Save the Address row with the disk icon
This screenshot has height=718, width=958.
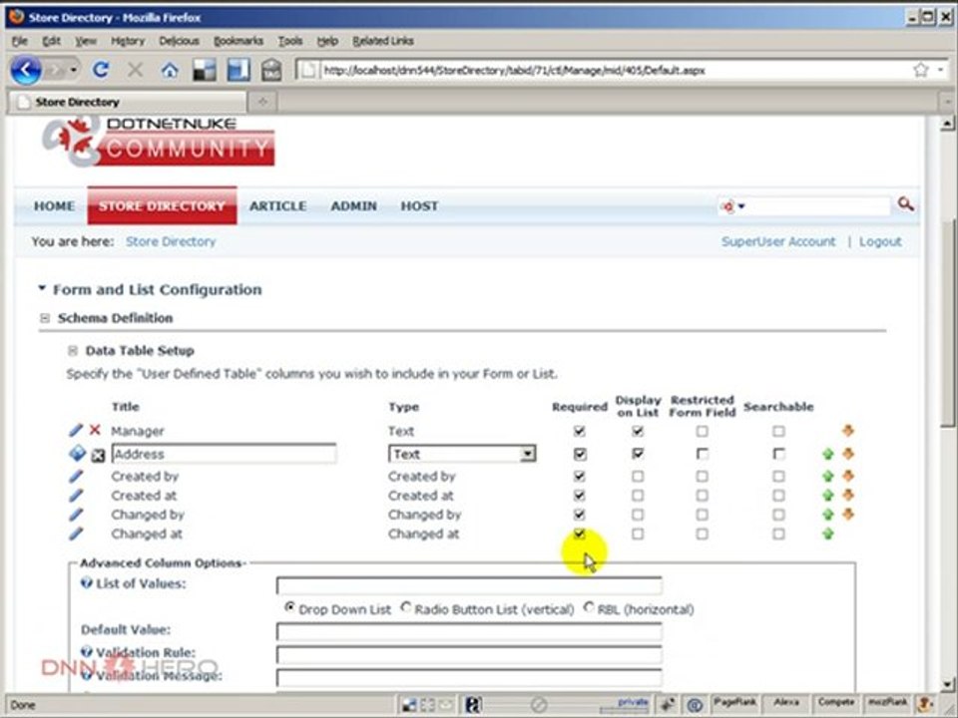(77, 454)
